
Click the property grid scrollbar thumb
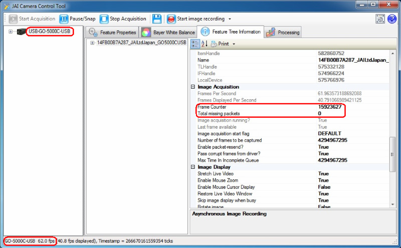pos(392,154)
